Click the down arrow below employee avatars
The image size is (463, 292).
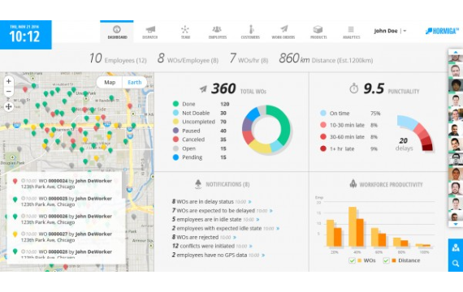456,225
